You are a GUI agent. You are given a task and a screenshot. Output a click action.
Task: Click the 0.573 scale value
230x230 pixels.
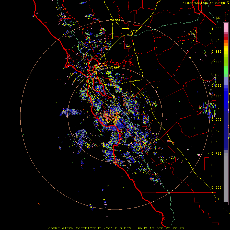tap(216, 120)
